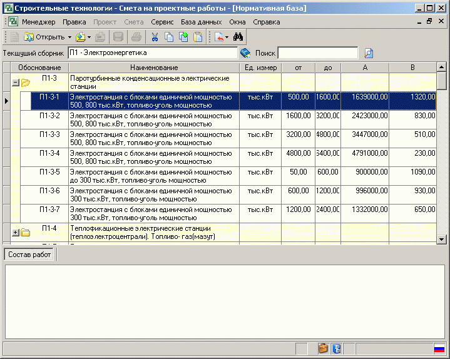450x359 pixels.
Task: Collapse the П1-3 folder tree node
Action: (x=16, y=83)
